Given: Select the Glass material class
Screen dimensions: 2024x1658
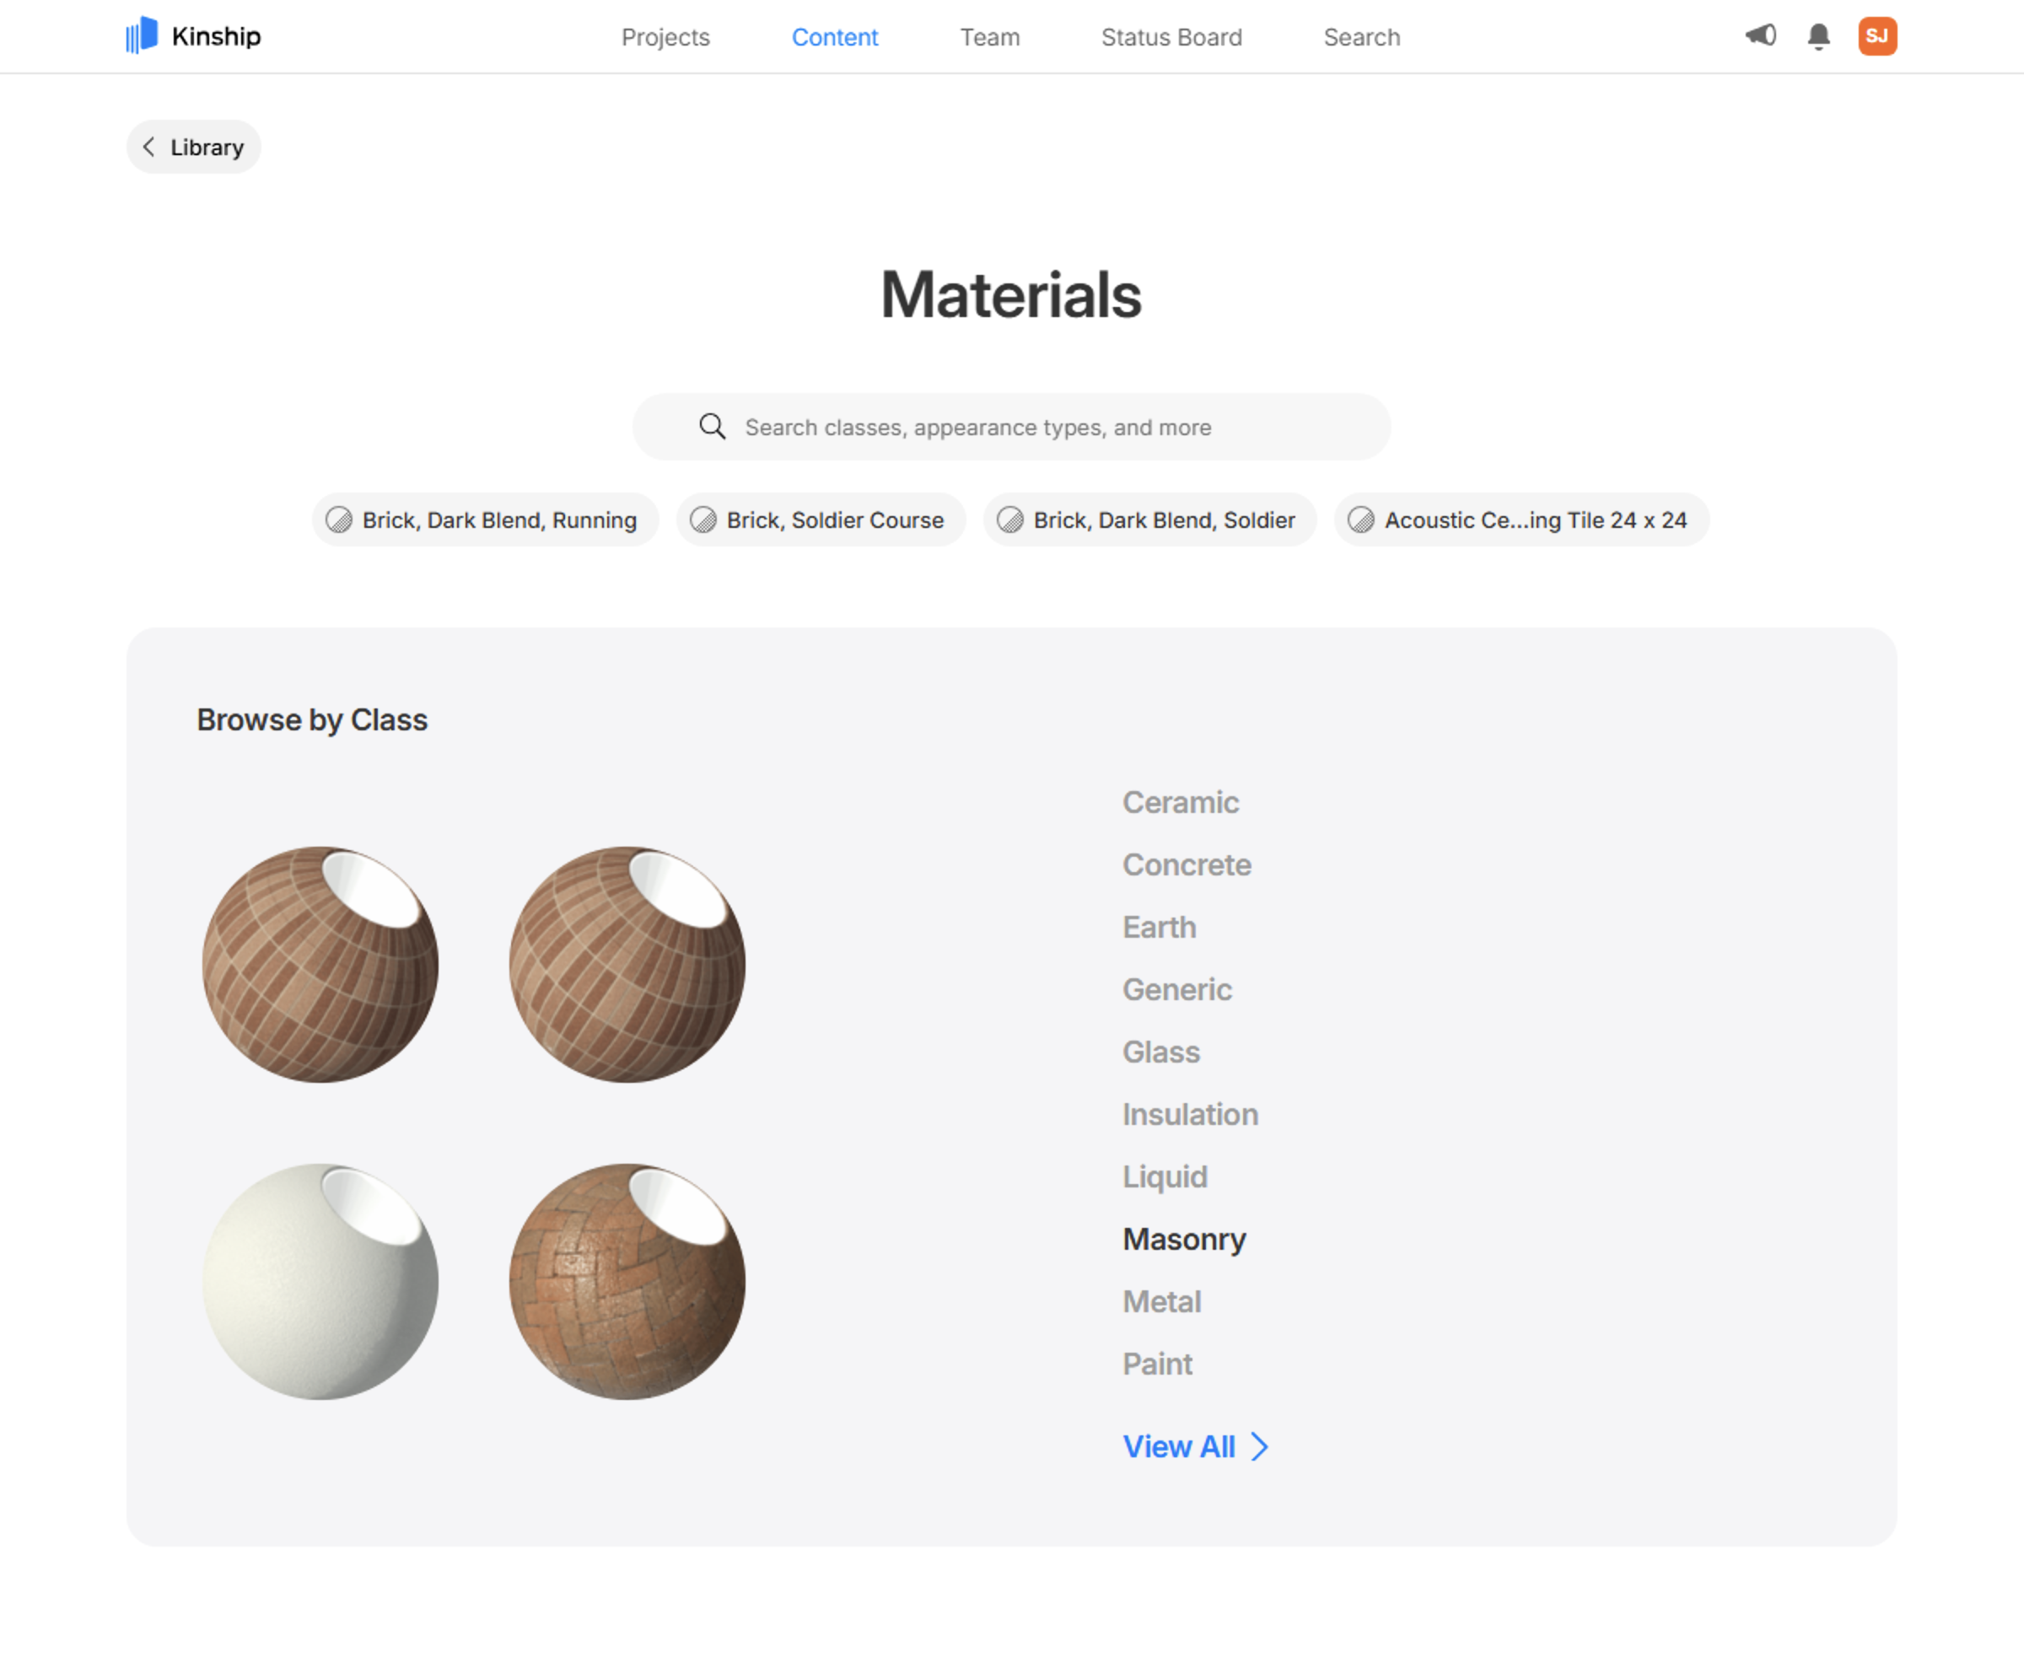Looking at the screenshot, I should click(1160, 1052).
